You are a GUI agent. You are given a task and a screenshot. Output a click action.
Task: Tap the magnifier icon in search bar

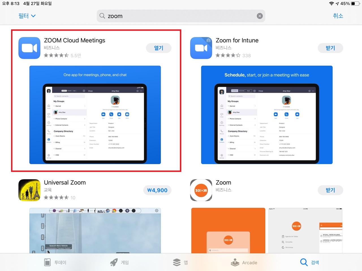point(102,16)
